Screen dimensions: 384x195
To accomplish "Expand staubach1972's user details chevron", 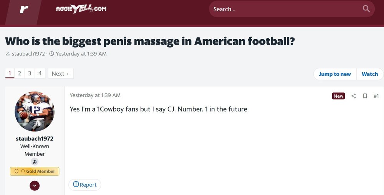I will pyautogui.click(x=35, y=186).
